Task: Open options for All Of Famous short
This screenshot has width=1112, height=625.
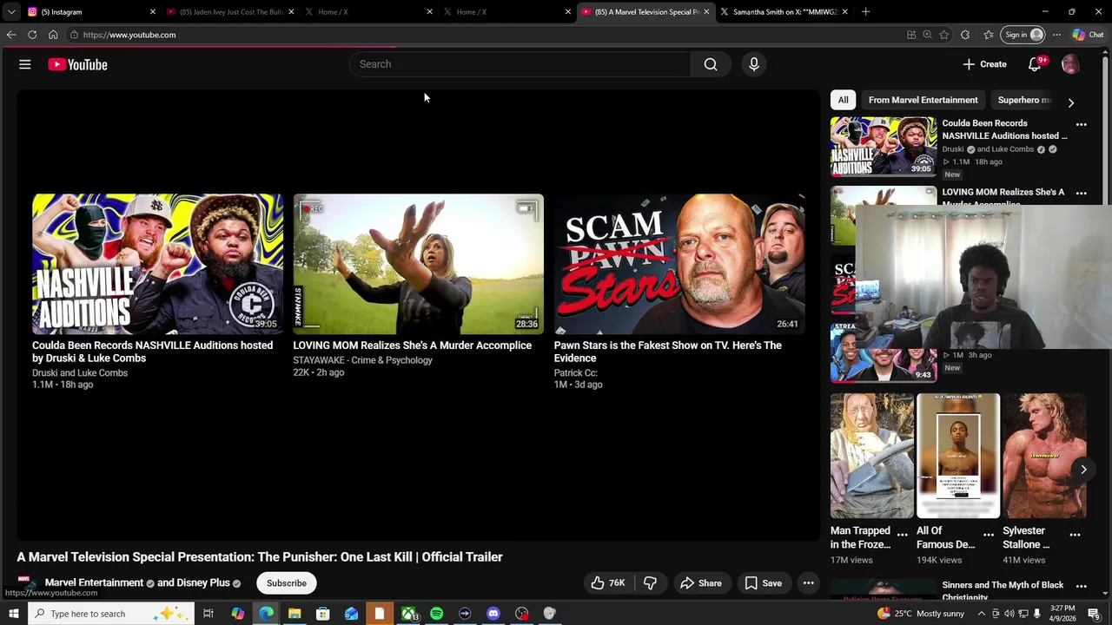Action: coord(988,535)
